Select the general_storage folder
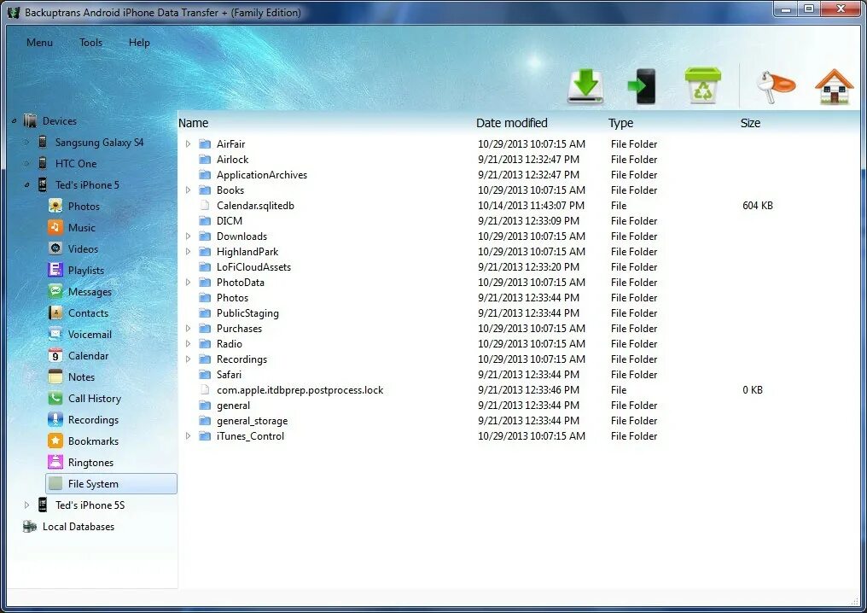Viewport: 867px width, 613px height. coord(252,421)
